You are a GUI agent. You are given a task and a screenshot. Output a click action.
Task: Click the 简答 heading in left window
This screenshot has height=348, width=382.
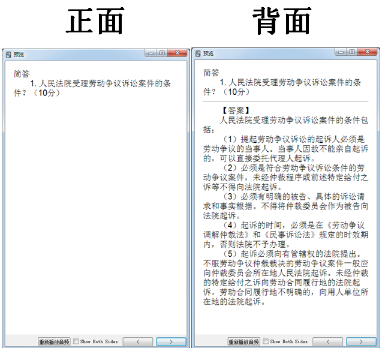22,74
